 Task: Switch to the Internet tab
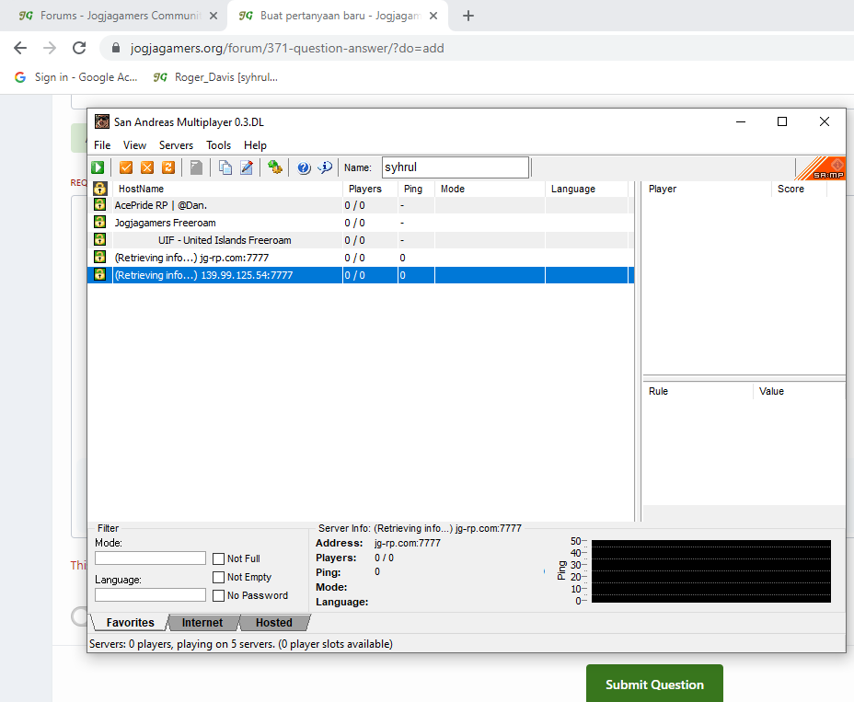(202, 623)
